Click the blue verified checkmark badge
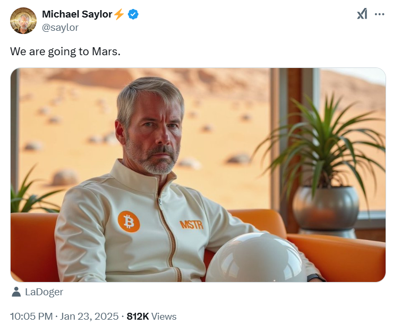 [133, 14]
